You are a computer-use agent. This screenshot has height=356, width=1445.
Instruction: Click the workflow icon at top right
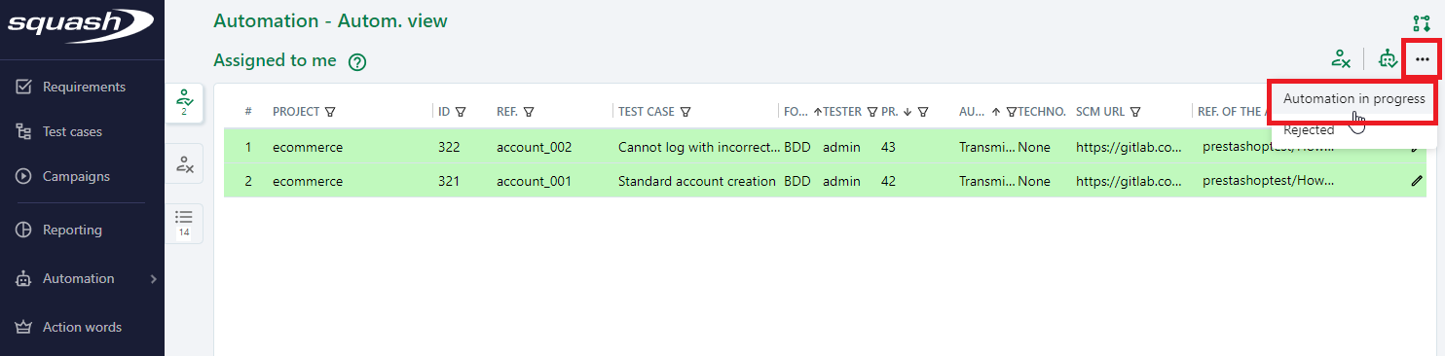pyautogui.click(x=1421, y=22)
